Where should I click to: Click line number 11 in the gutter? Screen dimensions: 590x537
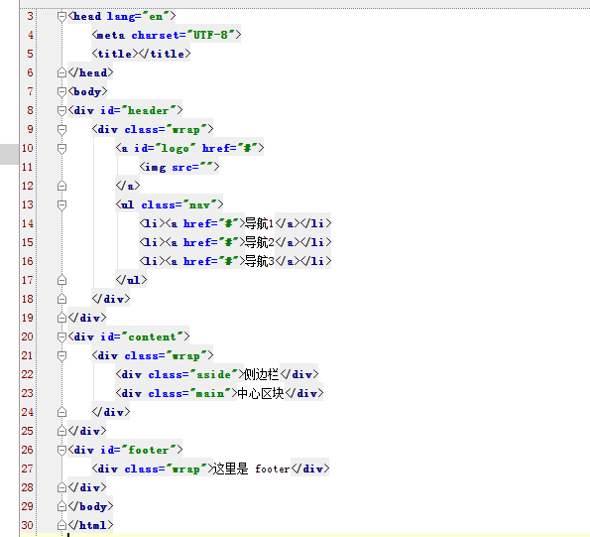pyautogui.click(x=28, y=167)
